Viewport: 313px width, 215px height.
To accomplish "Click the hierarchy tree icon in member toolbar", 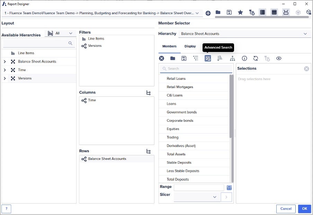I will pos(232,58).
